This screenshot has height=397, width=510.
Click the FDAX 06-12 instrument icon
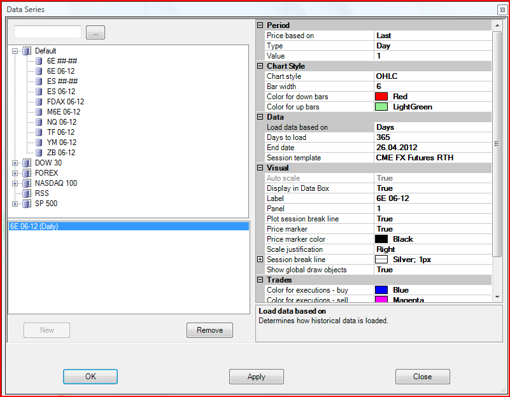(x=39, y=102)
